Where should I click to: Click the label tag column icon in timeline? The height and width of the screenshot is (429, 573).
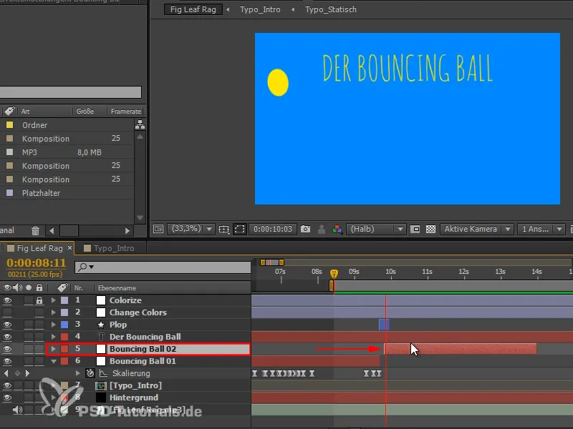(62, 287)
